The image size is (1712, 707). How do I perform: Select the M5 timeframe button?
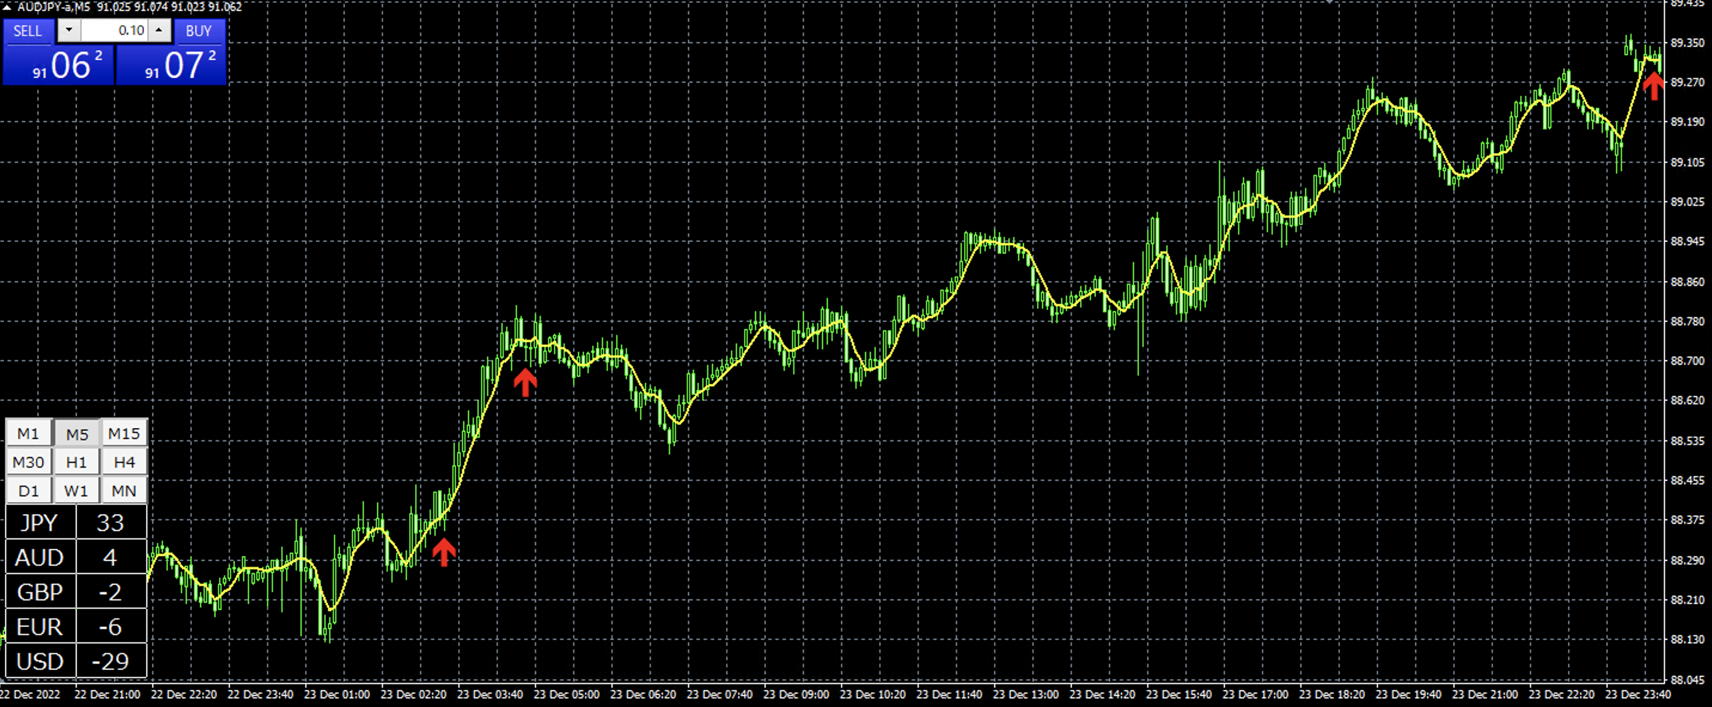pos(77,434)
